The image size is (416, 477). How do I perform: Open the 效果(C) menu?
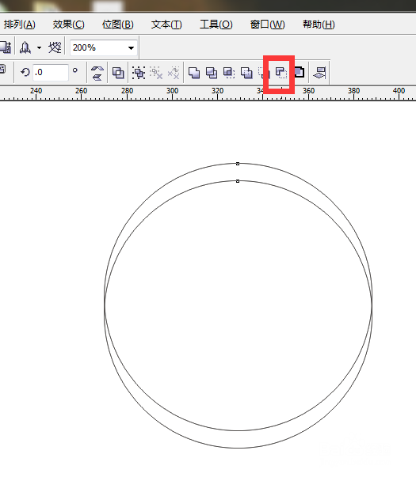click(x=68, y=25)
